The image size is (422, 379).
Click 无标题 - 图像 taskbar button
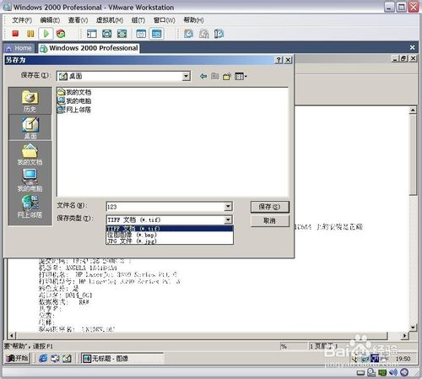point(122,358)
